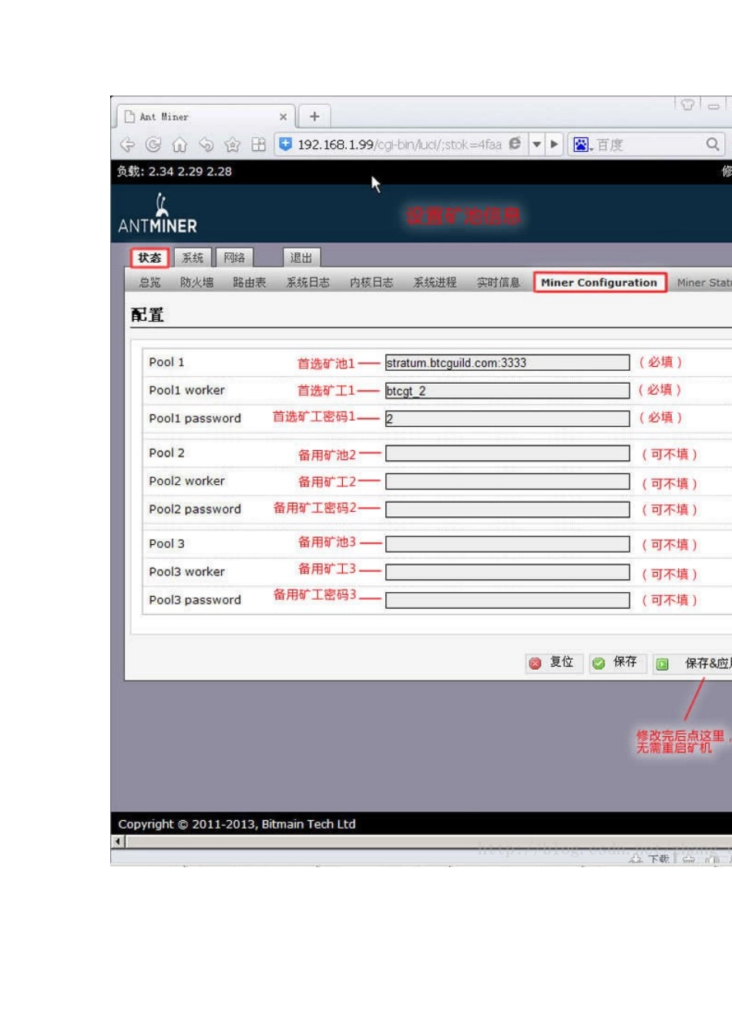Click the 保存&应用 save and apply button

pos(693,663)
